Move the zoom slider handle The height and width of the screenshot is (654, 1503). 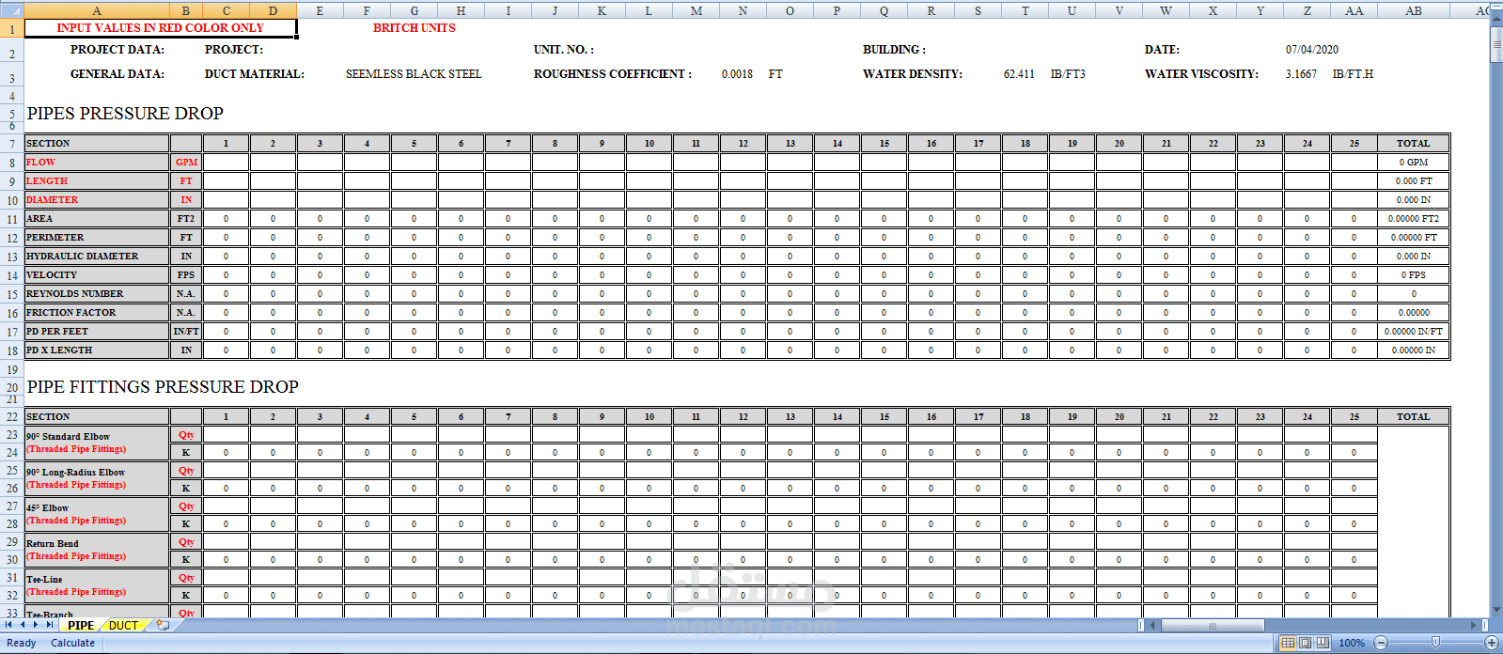1435,643
